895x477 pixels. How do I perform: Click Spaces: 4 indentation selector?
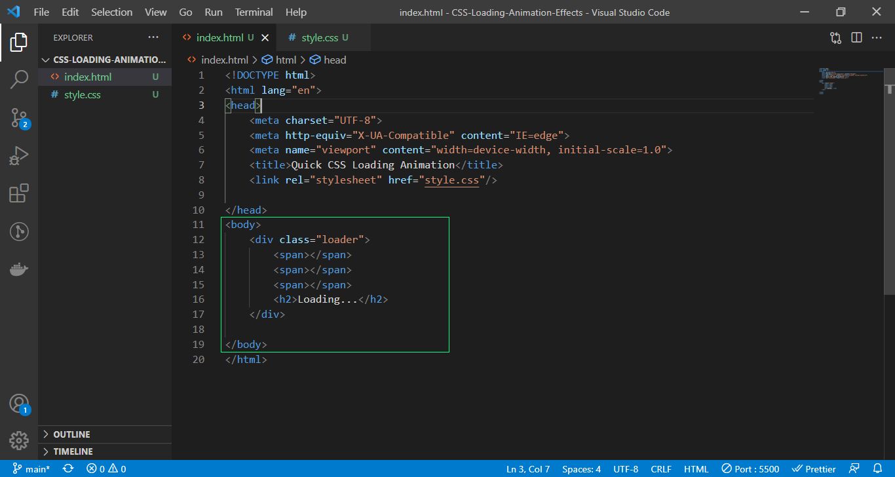[581, 468]
